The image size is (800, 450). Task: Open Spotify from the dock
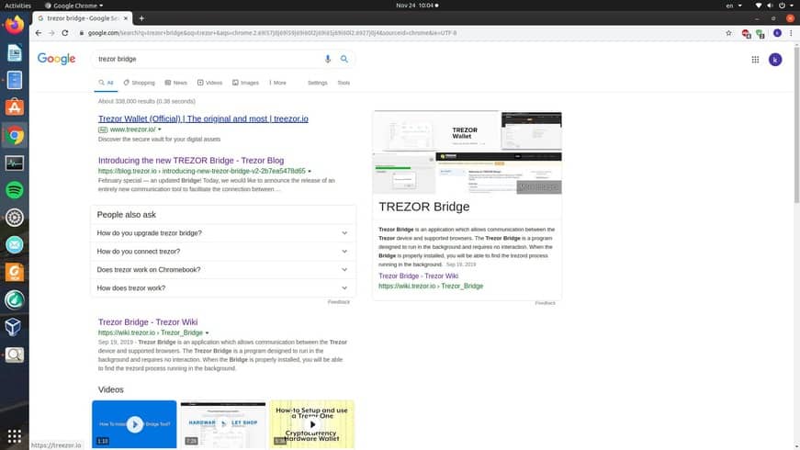click(x=15, y=190)
